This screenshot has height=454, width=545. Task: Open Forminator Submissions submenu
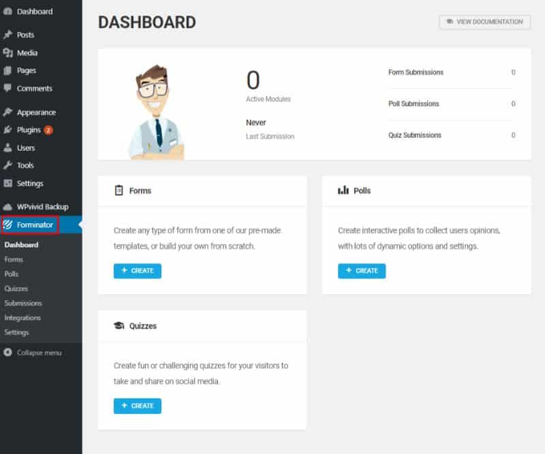pos(23,304)
